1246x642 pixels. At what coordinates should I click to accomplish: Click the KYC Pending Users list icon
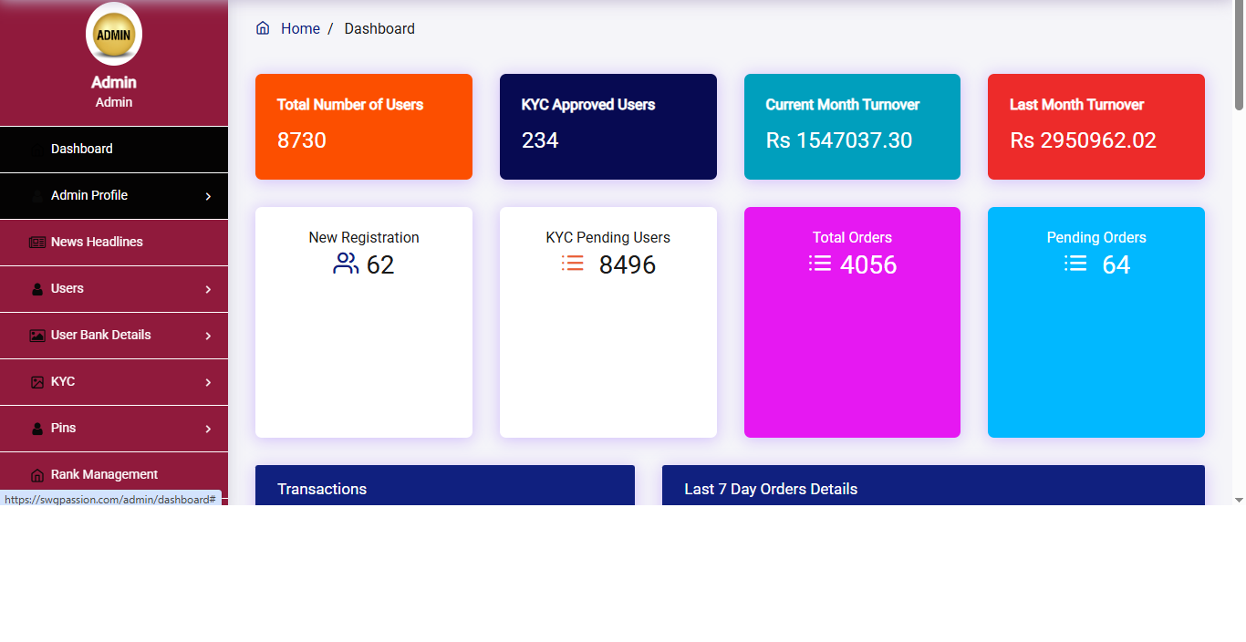click(572, 263)
